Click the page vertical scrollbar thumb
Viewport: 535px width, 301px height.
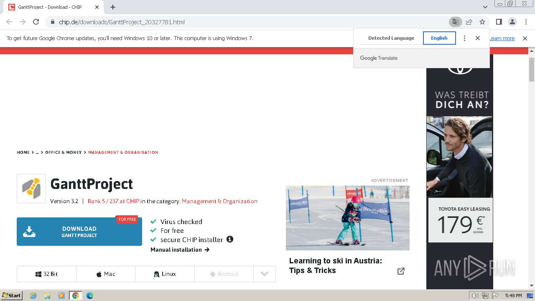(x=532, y=69)
